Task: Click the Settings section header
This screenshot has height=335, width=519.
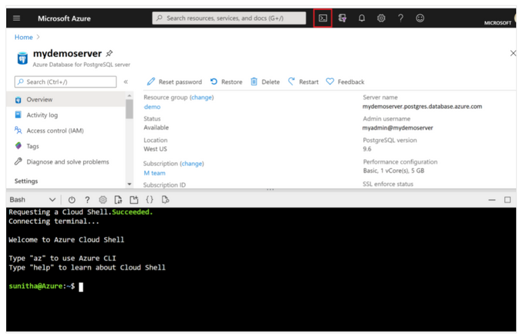Action: coord(26,181)
